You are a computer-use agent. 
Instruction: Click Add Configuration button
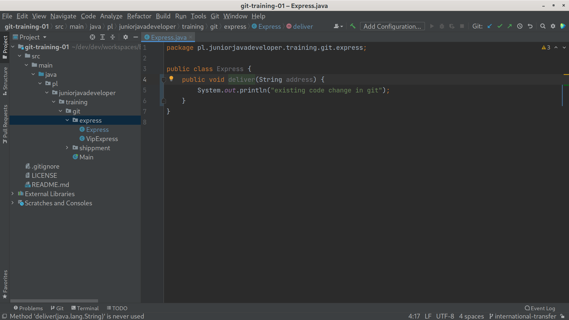[x=392, y=26]
